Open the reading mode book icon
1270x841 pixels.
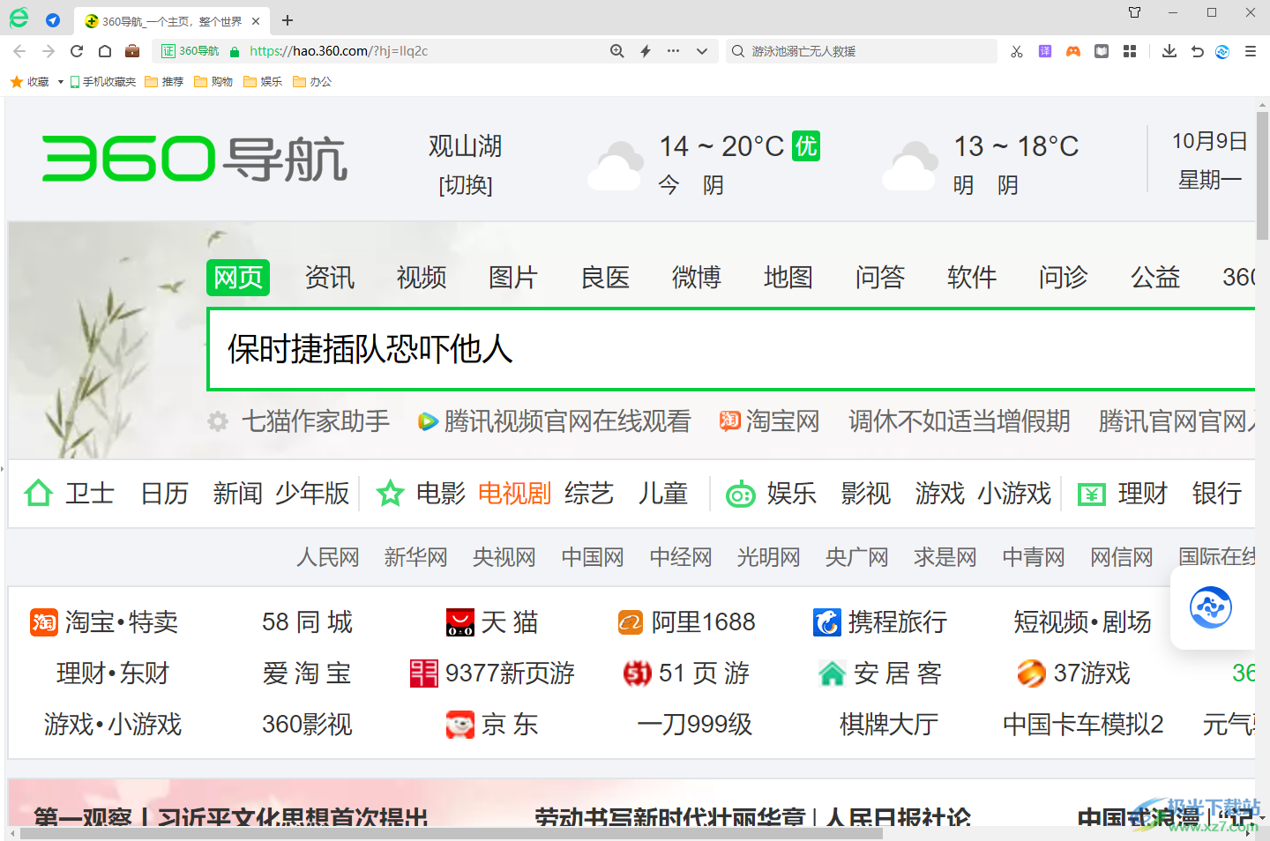point(1102,51)
